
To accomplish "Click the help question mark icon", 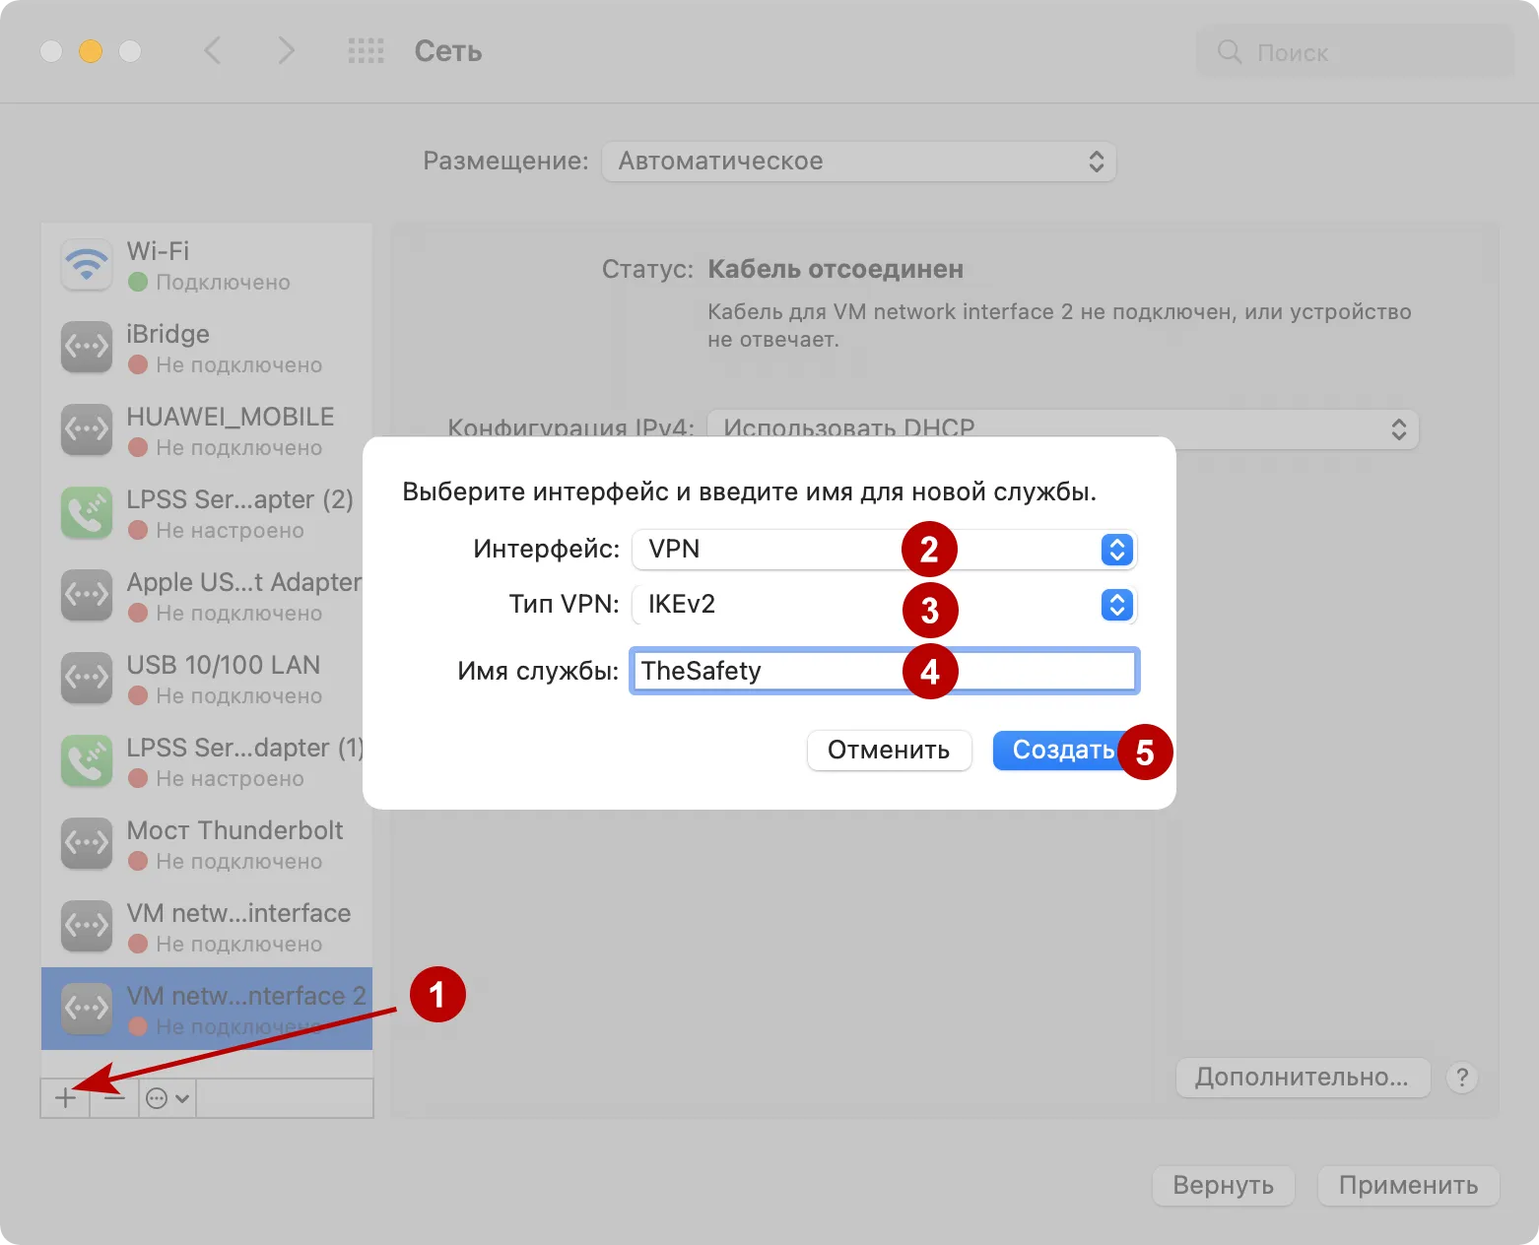I will pos(1462,1078).
